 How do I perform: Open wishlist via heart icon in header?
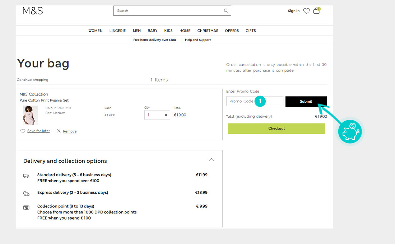coord(306,11)
